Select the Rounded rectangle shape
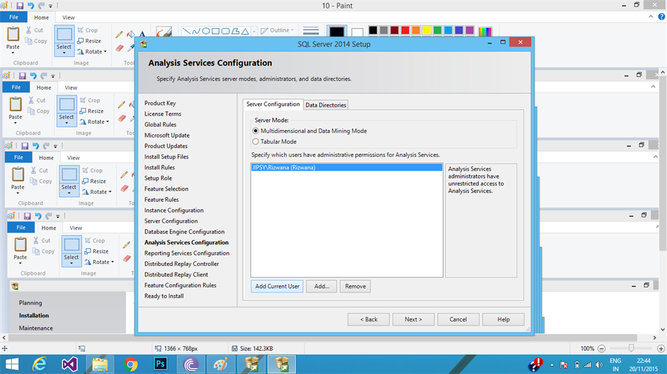 click(225, 31)
